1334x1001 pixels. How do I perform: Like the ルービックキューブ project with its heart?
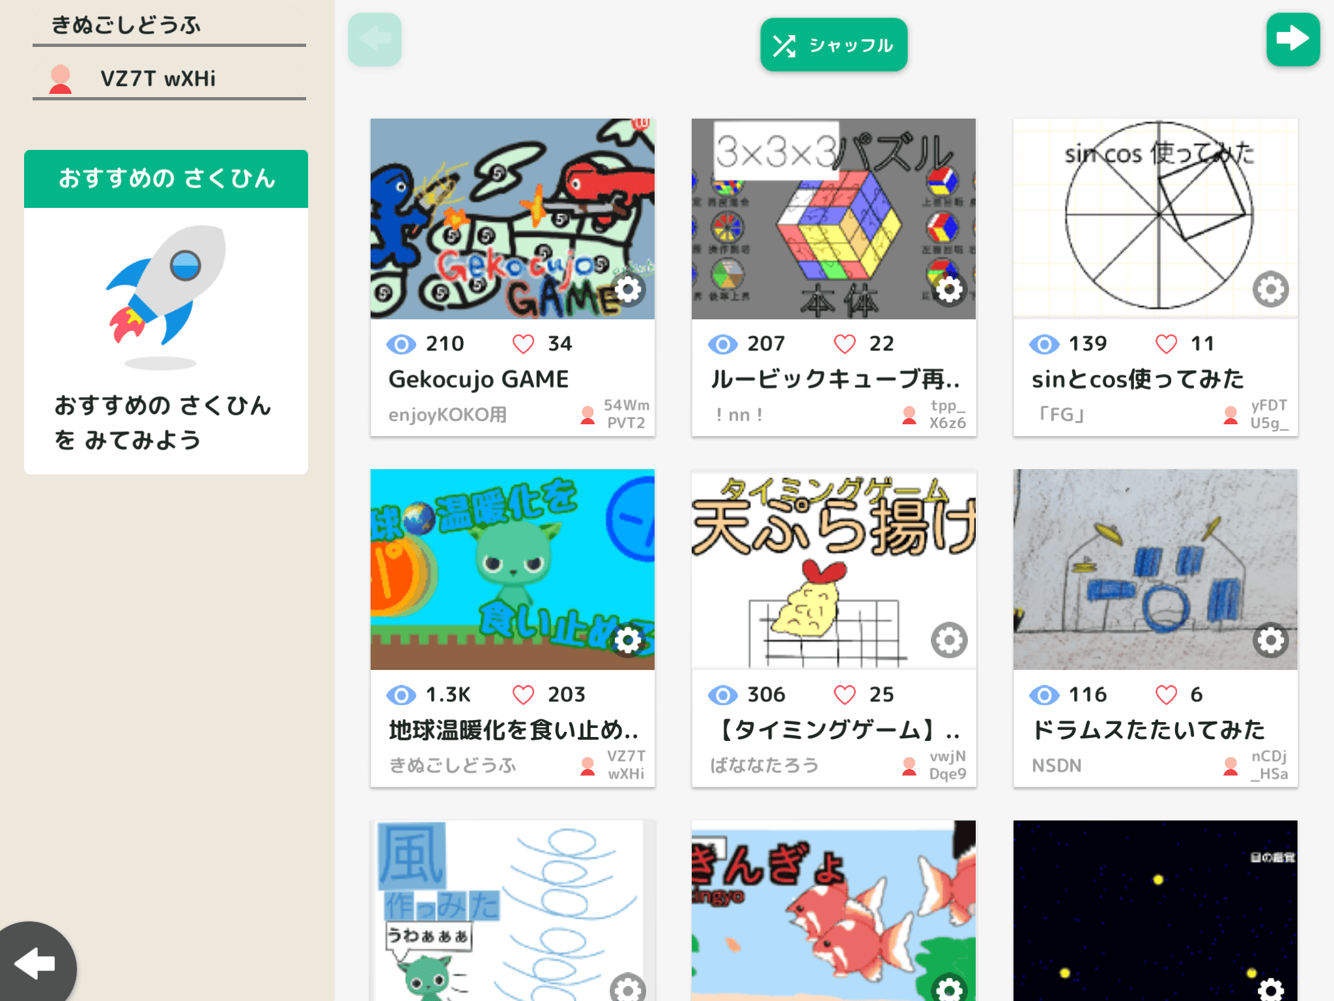tap(845, 343)
